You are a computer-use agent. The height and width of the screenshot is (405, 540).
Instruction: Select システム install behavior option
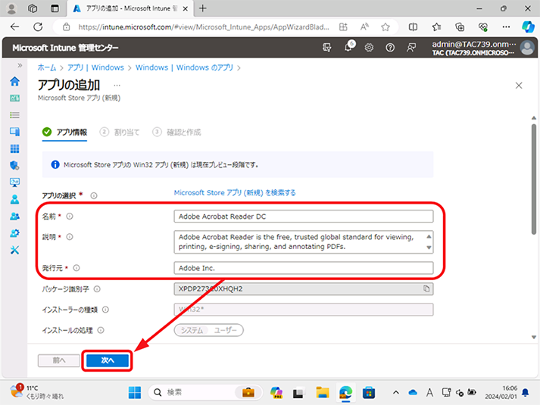192,330
